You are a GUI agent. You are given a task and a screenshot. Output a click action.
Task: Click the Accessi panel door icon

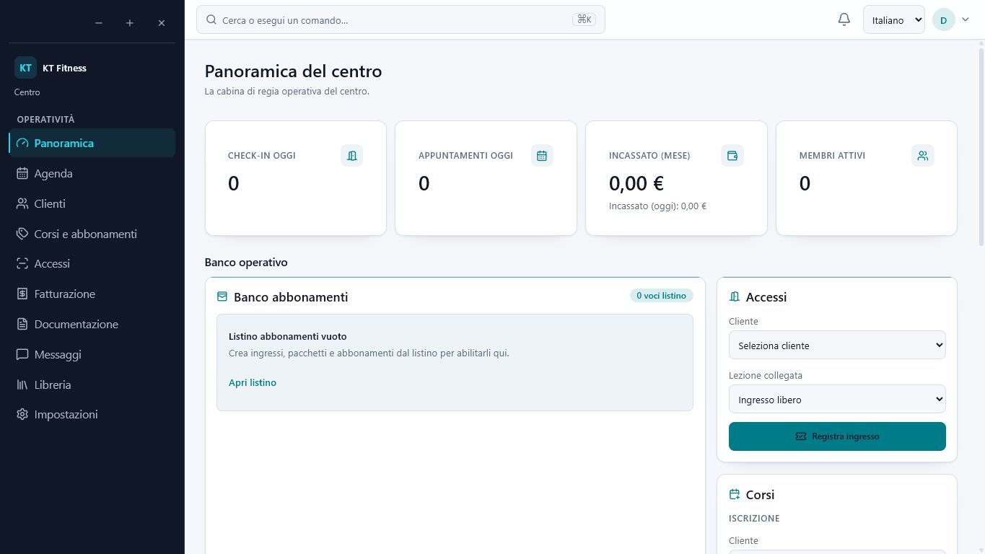735,296
